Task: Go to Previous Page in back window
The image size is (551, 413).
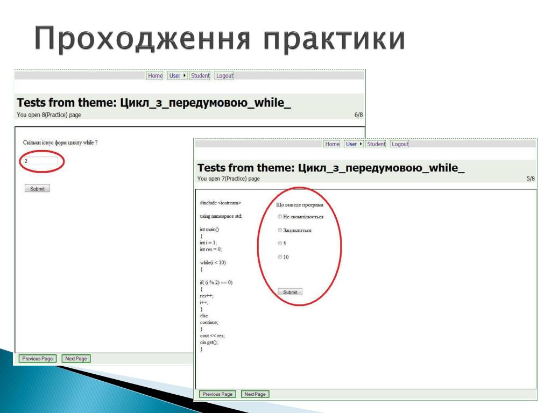Action: [x=37, y=359]
